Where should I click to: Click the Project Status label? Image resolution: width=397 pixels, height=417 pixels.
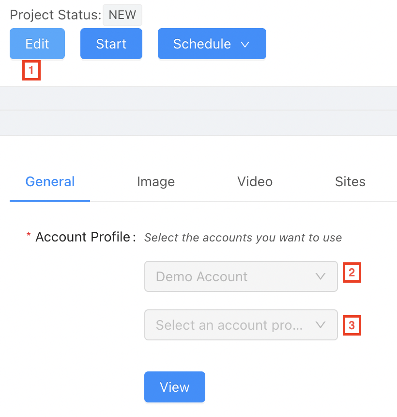click(55, 15)
